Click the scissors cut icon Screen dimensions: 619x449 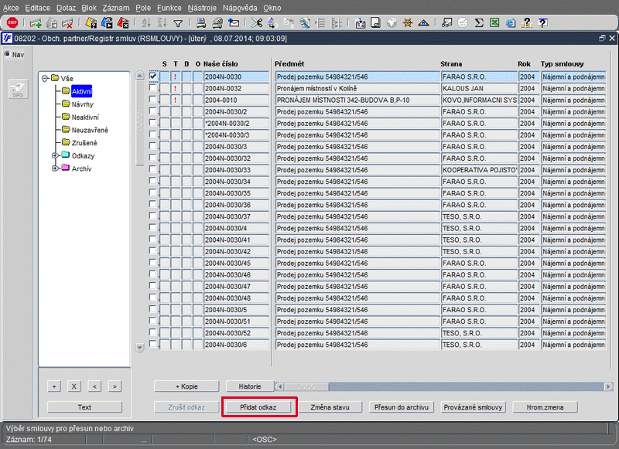click(x=257, y=23)
